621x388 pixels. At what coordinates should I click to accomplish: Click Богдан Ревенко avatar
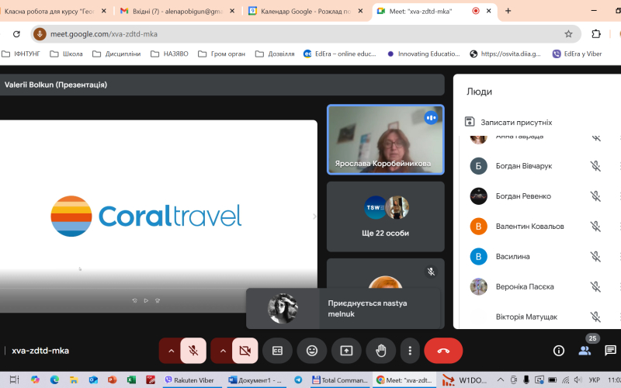click(478, 196)
